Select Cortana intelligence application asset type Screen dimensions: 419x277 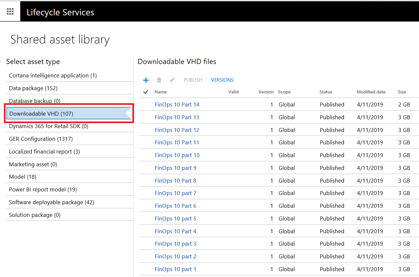[x=53, y=75]
